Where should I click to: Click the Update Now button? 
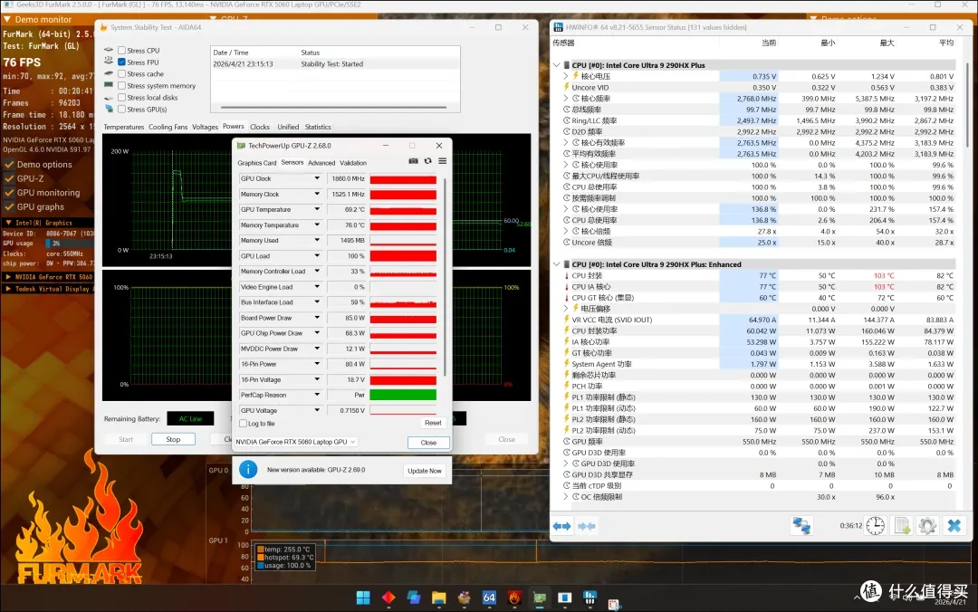point(425,471)
